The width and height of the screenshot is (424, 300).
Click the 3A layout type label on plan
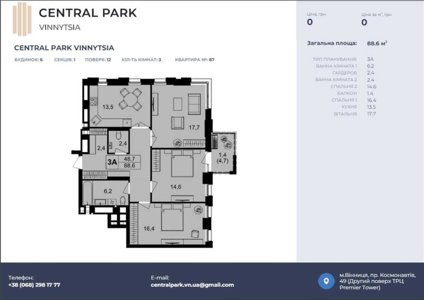coord(112,162)
